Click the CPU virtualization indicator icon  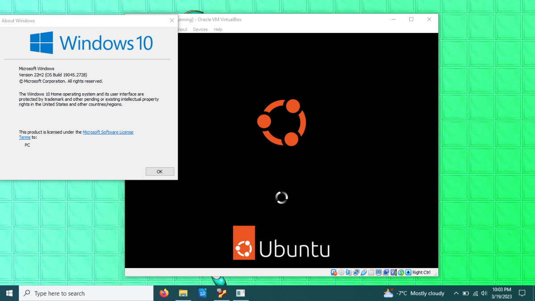tap(394, 272)
